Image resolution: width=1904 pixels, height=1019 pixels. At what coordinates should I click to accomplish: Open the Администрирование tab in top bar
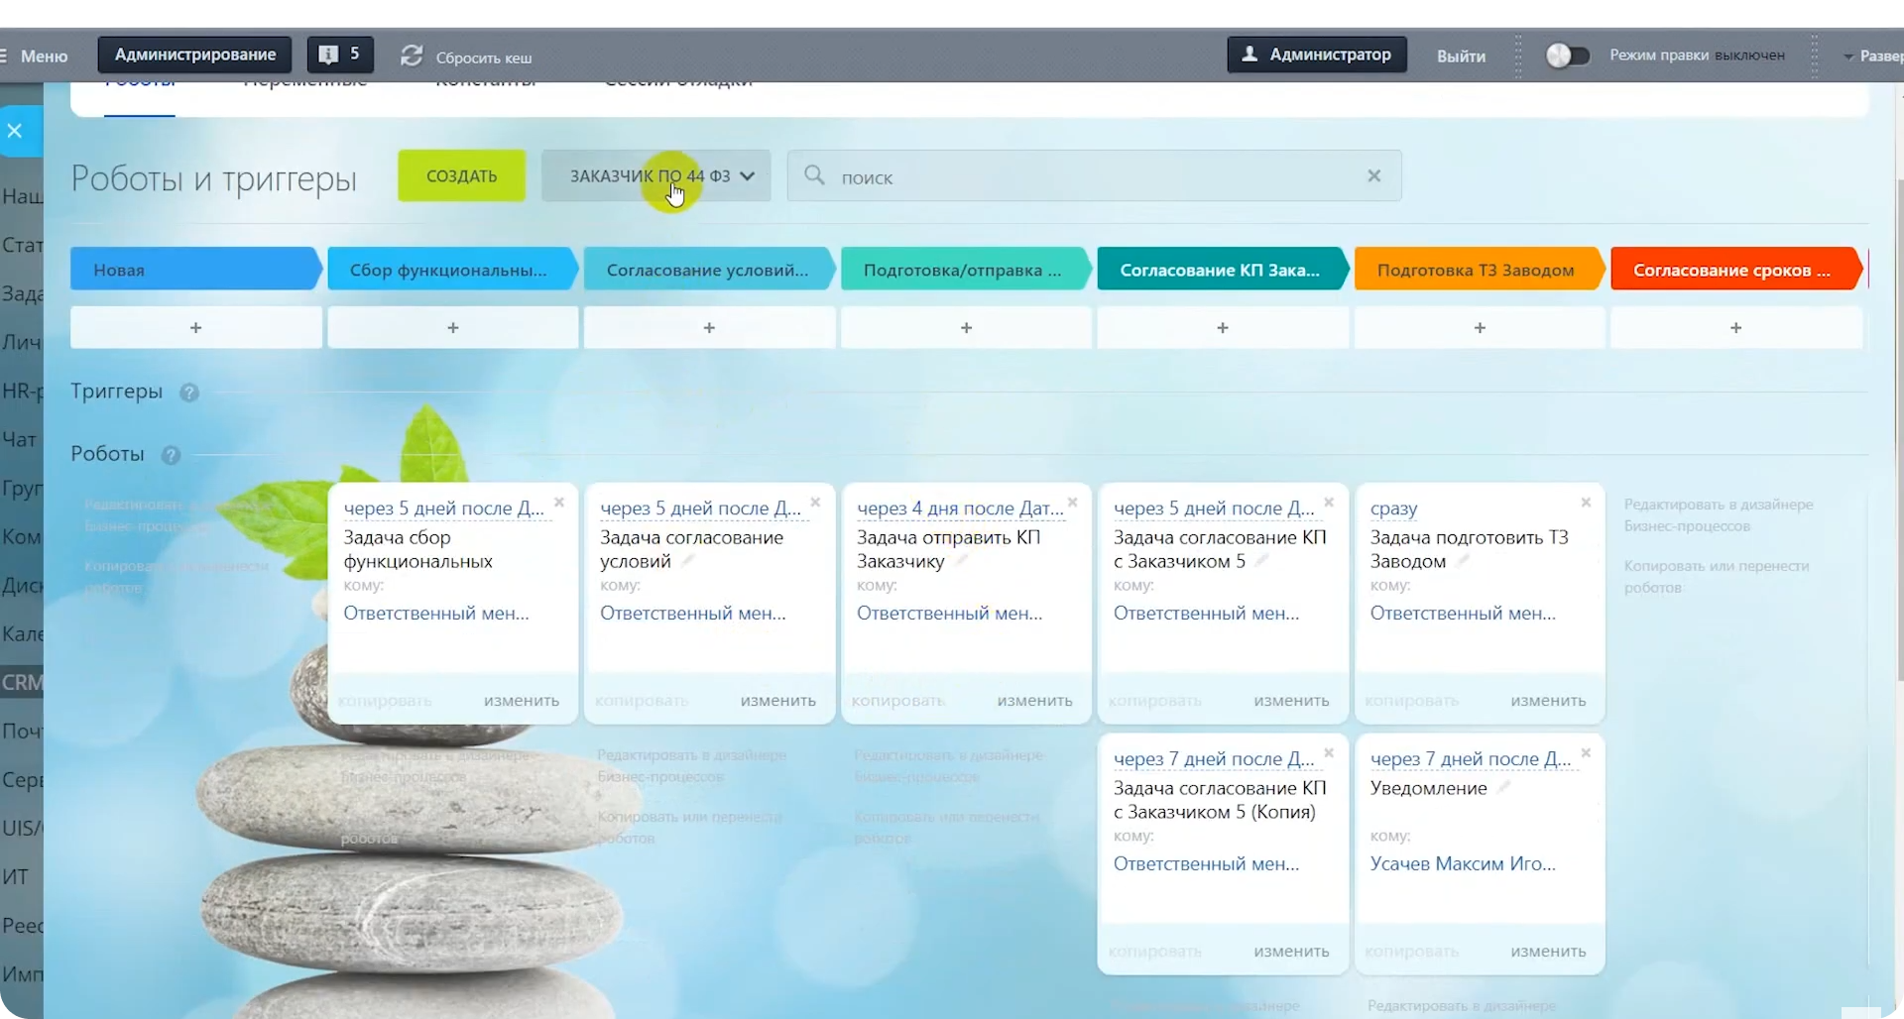[194, 55]
